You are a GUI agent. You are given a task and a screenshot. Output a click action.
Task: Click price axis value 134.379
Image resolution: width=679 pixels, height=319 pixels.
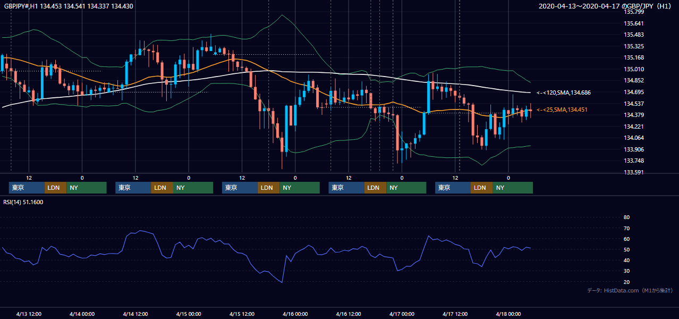click(634, 115)
